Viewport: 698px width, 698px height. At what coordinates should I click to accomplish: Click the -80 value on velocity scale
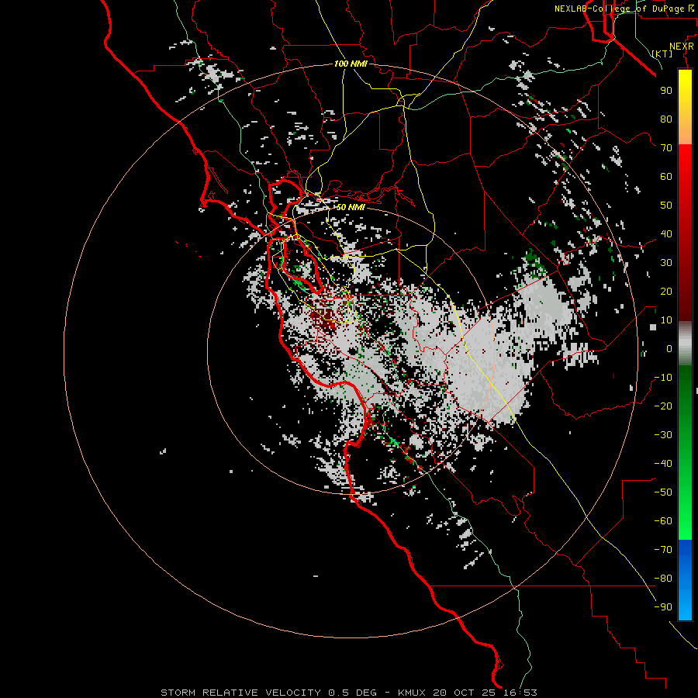(663, 579)
